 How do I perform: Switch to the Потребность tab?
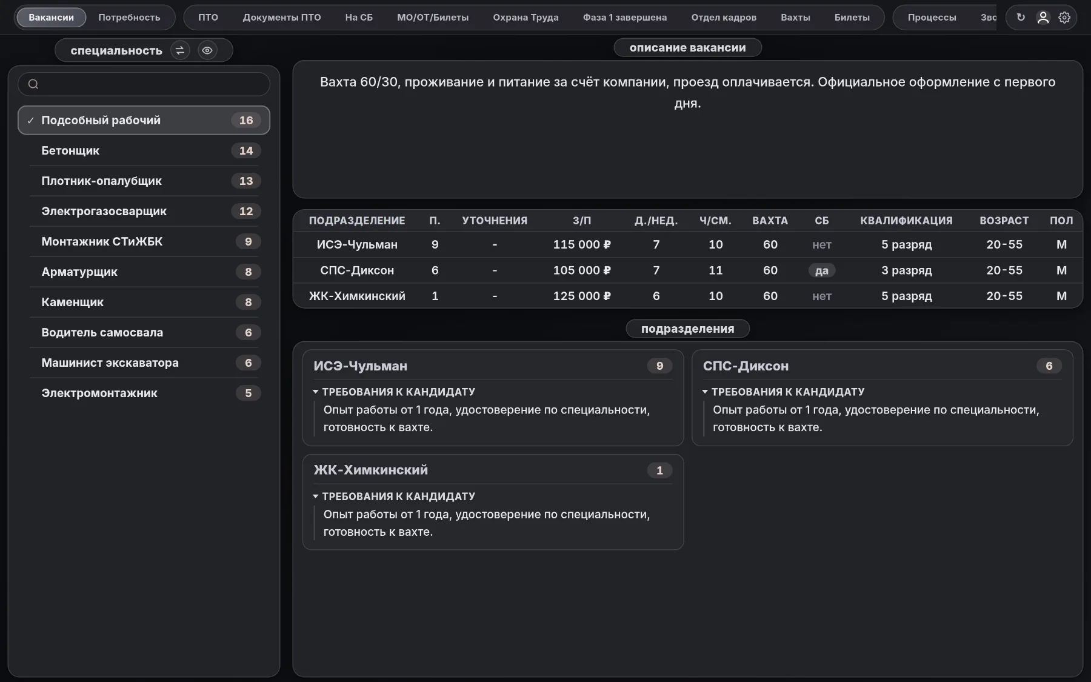click(x=129, y=18)
